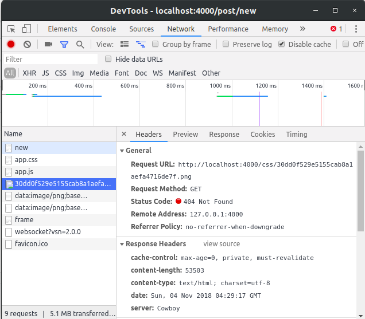Viewport: 365px width, 319px height.
Task: Filter requests by Font
Action: tap(122, 73)
